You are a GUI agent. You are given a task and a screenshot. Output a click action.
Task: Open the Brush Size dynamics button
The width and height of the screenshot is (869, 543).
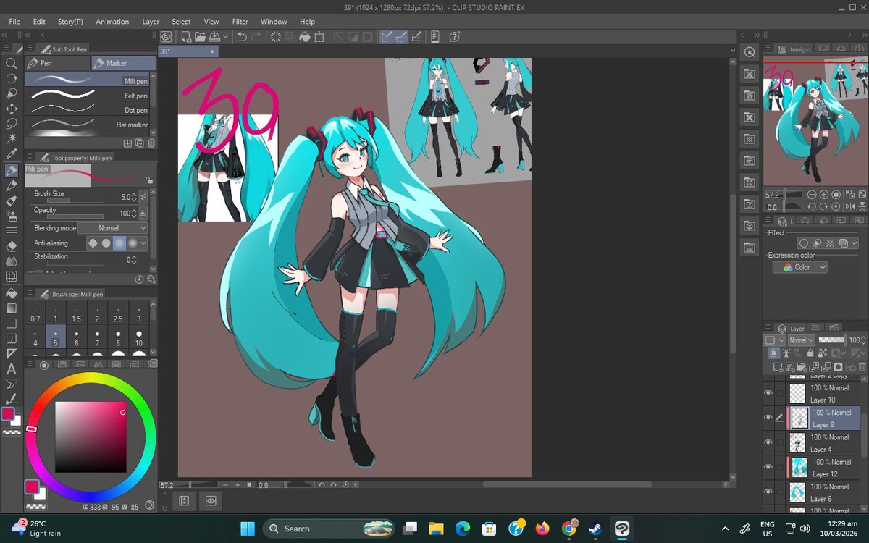point(143,197)
